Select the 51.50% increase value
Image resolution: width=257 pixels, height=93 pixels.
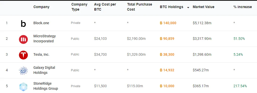(x=239, y=39)
